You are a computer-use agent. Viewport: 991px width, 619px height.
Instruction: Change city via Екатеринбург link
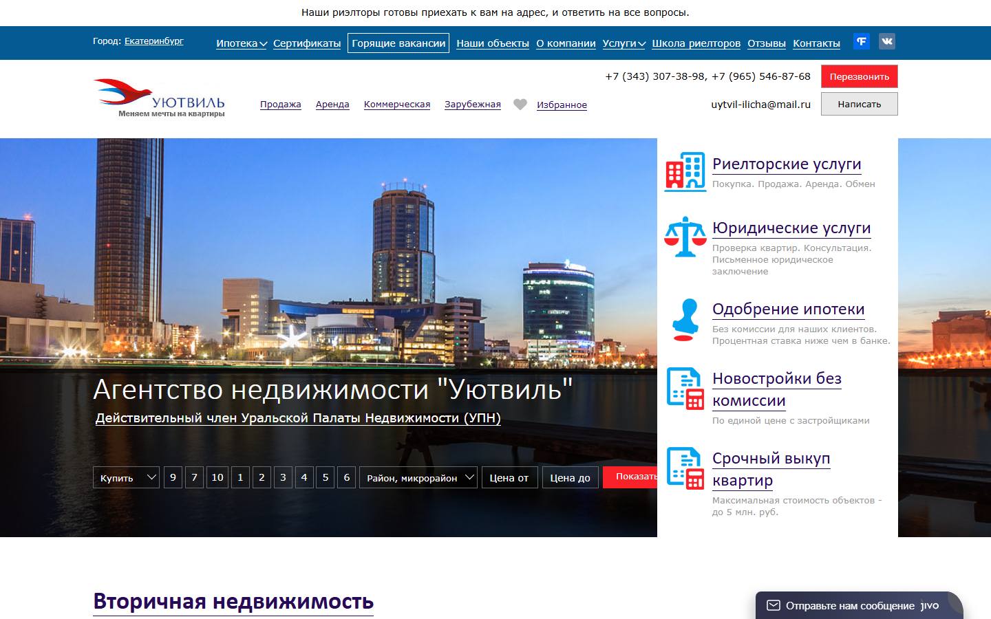point(154,41)
